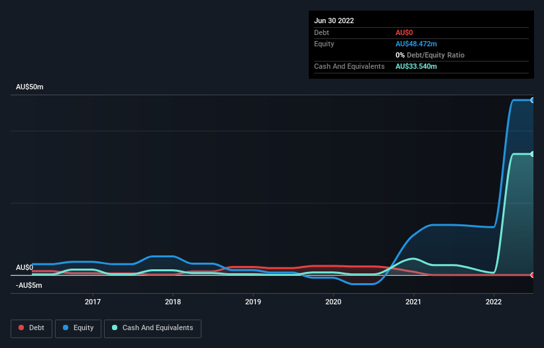This screenshot has width=544, height=348.
Task: Click the red AU$0 debt value
Action: click(x=404, y=32)
